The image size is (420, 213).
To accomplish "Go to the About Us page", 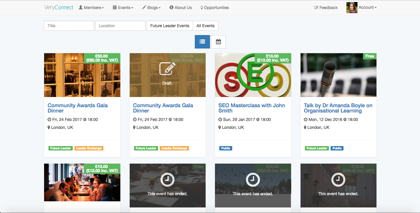I will tap(181, 8).
